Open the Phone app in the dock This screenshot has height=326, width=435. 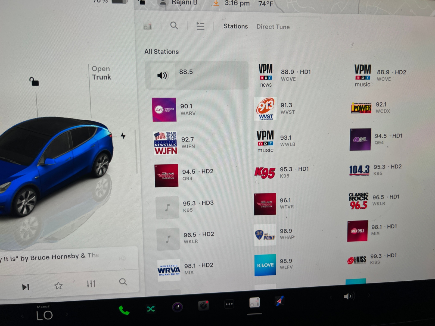[124, 310]
